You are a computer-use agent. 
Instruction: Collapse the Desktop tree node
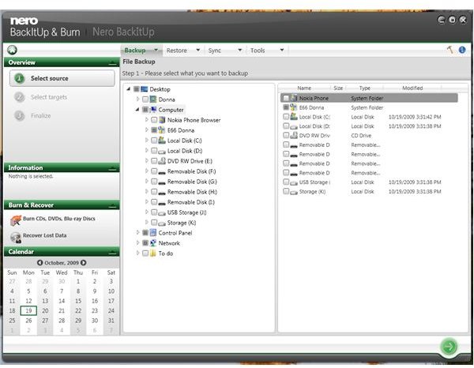point(129,88)
